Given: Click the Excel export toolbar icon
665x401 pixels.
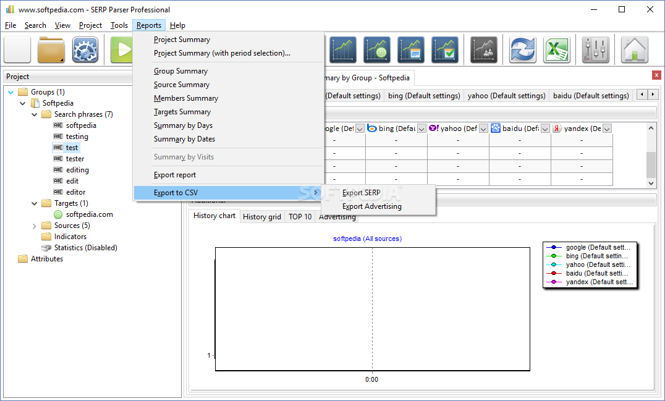Looking at the screenshot, I should [x=556, y=49].
